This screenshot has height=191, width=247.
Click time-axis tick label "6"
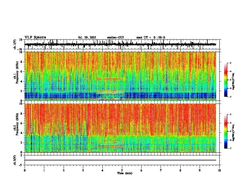pos(142,170)
